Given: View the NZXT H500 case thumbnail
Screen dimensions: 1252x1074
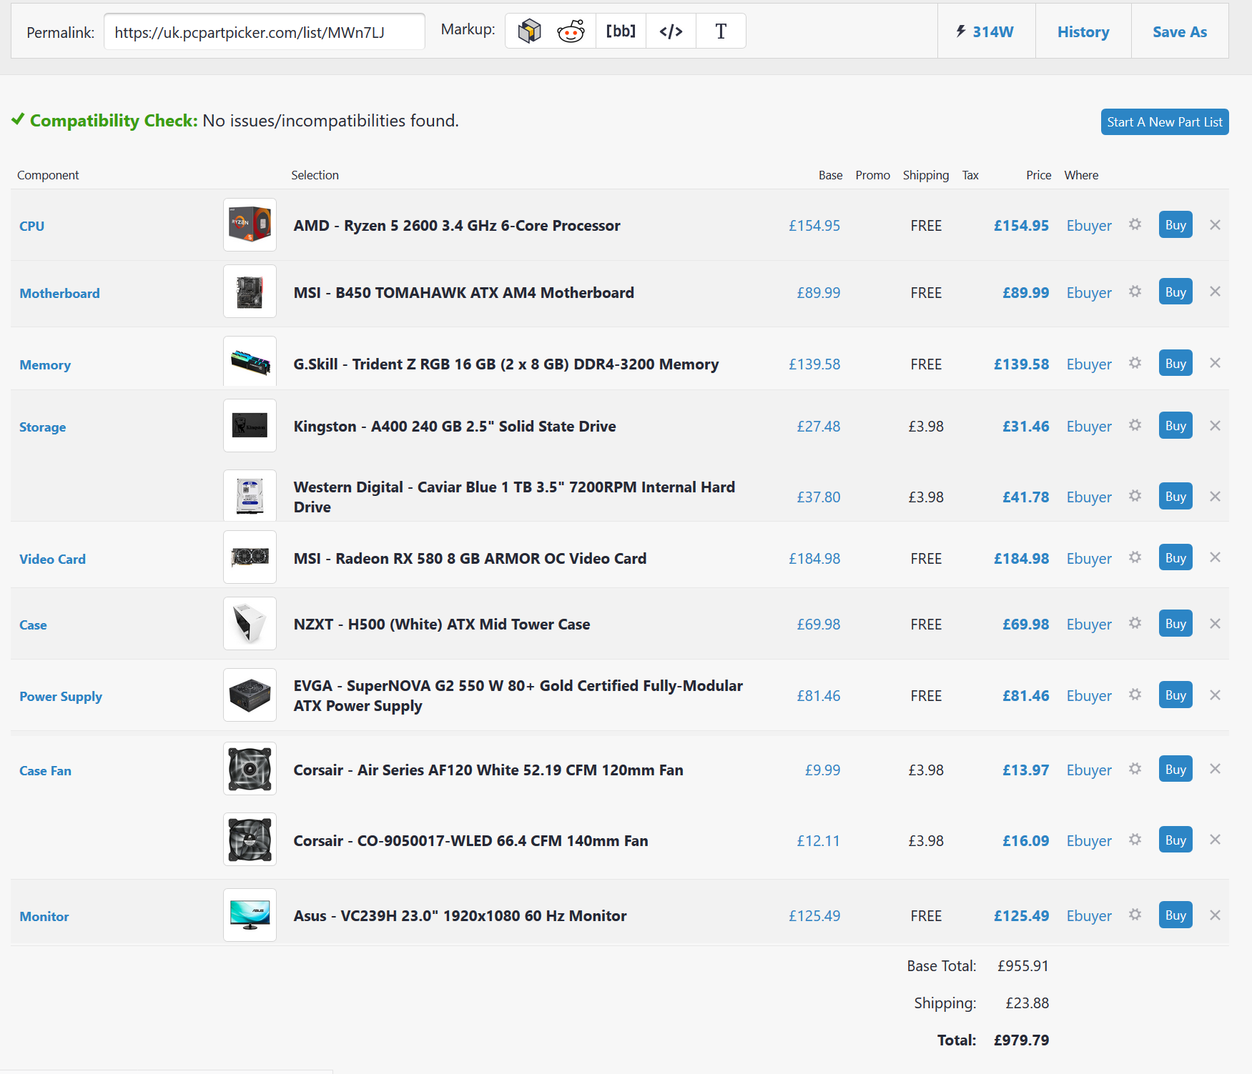Looking at the screenshot, I should tap(250, 623).
